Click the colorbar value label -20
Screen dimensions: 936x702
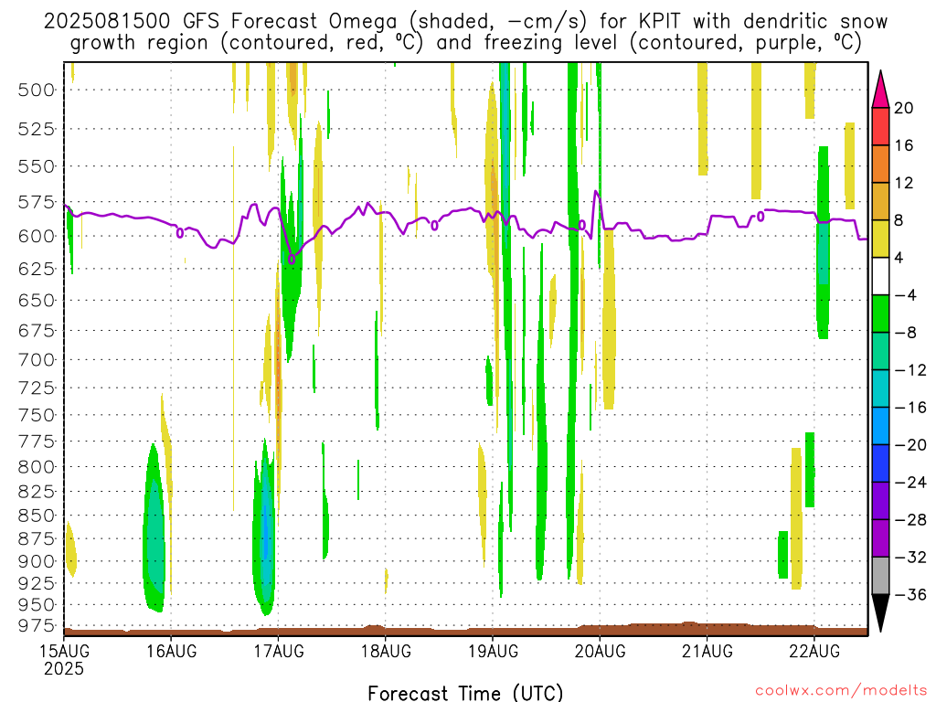[909, 445]
